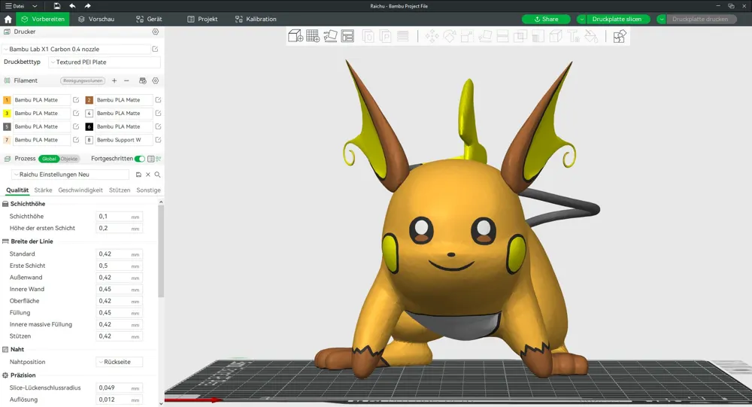Click the Arrange all objects icon
The width and height of the screenshot is (752, 407).
click(x=347, y=36)
